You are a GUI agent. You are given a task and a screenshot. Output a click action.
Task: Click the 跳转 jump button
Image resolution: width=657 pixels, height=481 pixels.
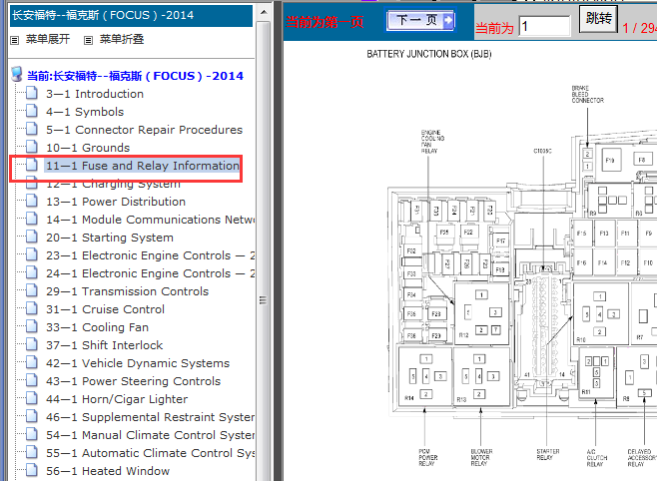(x=598, y=18)
